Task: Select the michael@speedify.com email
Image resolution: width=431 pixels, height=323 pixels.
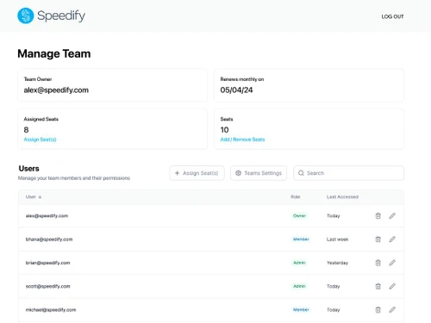Action: click(x=51, y=310)
